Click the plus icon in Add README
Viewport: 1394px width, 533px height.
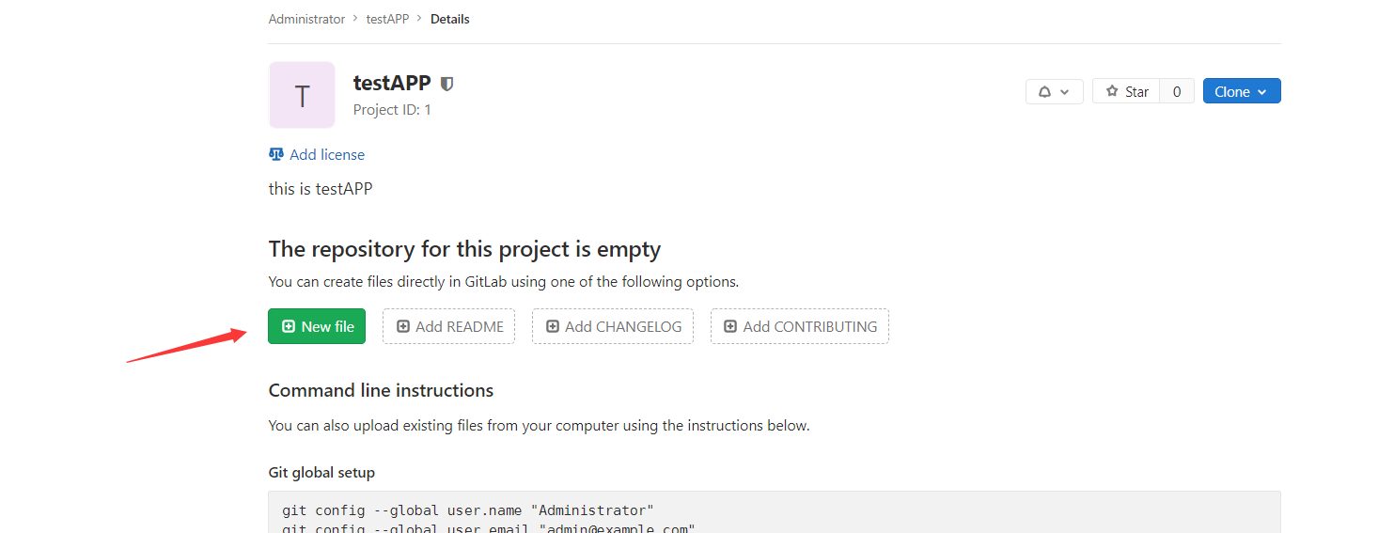coord(403,326)
